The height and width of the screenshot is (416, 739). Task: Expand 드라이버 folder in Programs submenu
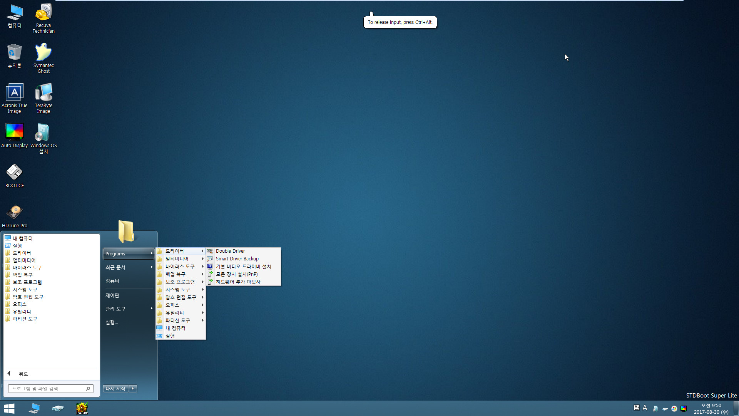181,251
